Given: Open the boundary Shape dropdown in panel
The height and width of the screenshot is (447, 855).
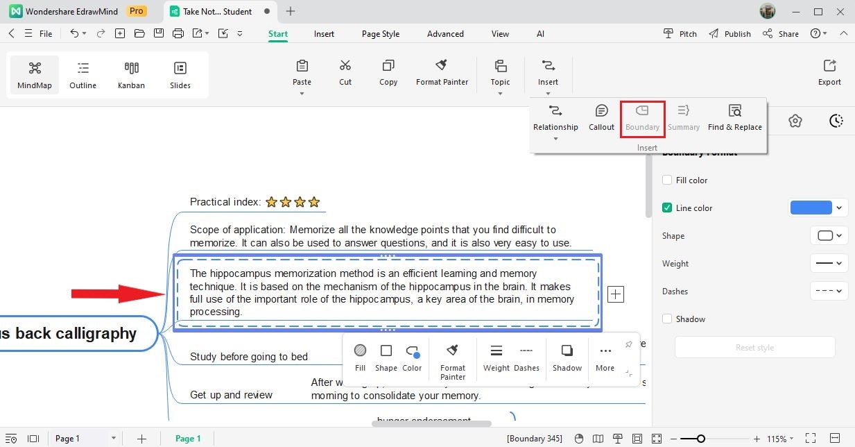Looking at the screenshot, I should pos(829,236).
